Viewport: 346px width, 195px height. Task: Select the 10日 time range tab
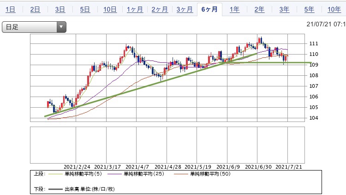coord(110,10)
